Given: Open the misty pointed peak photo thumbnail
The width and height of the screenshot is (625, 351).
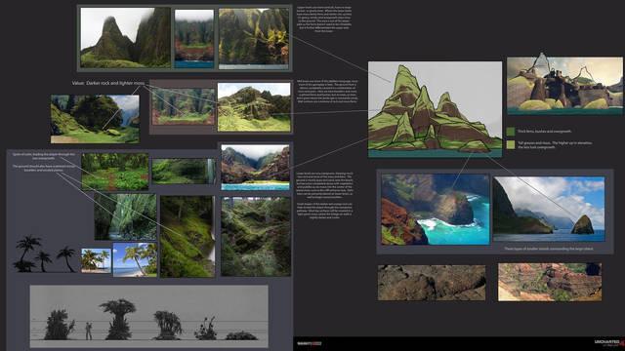Looking at the screenshot, I should click(x=125, y=37).
